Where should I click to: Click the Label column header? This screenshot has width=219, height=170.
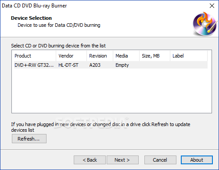coord(189,56)
